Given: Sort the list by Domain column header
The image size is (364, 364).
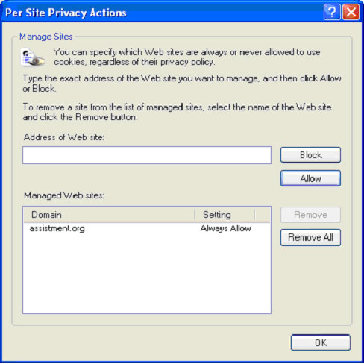Looking at the screenshot, I should tap(109, 215).
